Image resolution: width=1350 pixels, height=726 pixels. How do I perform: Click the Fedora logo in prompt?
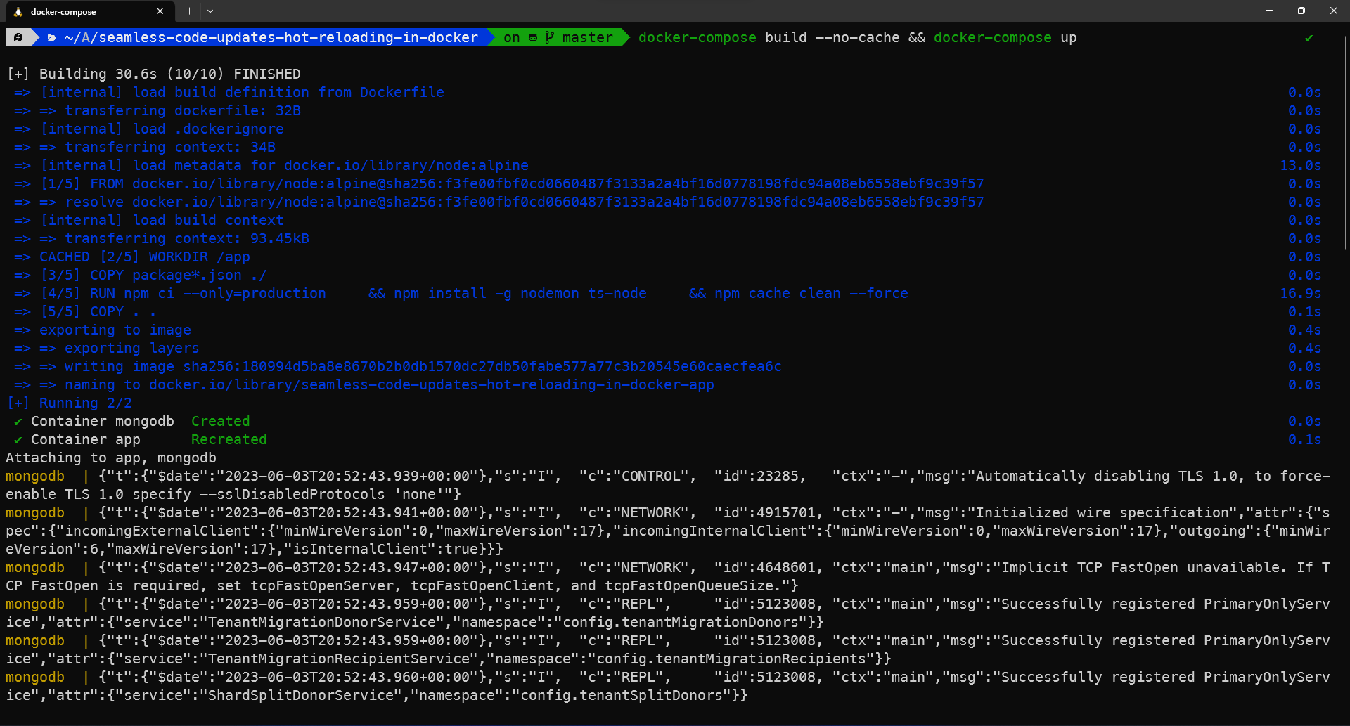(x=18, y=38)
